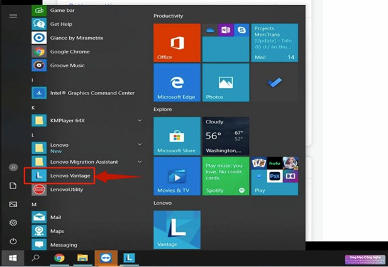Viewport: 388px width, 267px height.
Task: Click the user account icon in Start sidebar
Action: pos(13,168)
